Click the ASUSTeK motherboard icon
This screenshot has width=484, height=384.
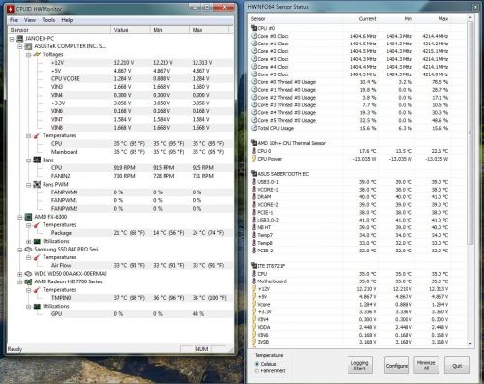(28, 46)
